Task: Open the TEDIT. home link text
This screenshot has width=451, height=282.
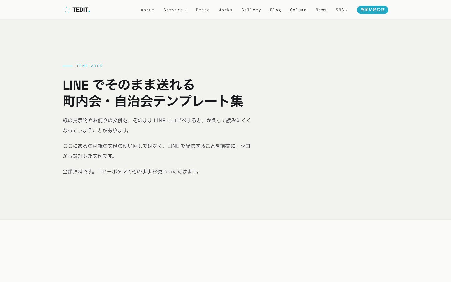Action: coord(81,10)
